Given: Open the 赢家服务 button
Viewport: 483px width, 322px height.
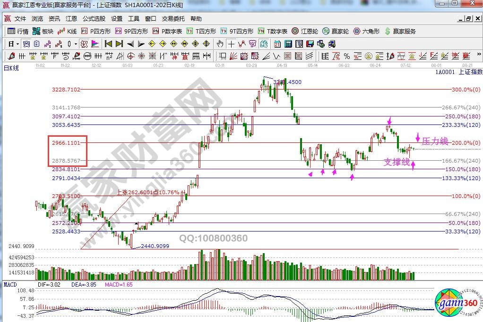Looking at the screenshot, I should point(401,31).
